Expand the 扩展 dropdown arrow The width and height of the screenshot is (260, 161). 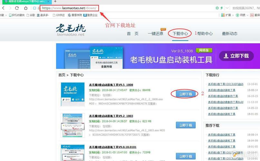click(x=233, y=15)
